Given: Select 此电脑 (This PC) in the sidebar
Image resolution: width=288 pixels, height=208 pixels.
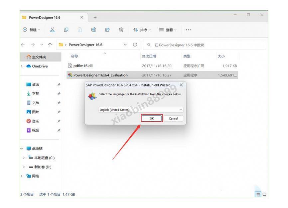Looking at the screenshot, I should pyautogui.click(x=35, y=149).
